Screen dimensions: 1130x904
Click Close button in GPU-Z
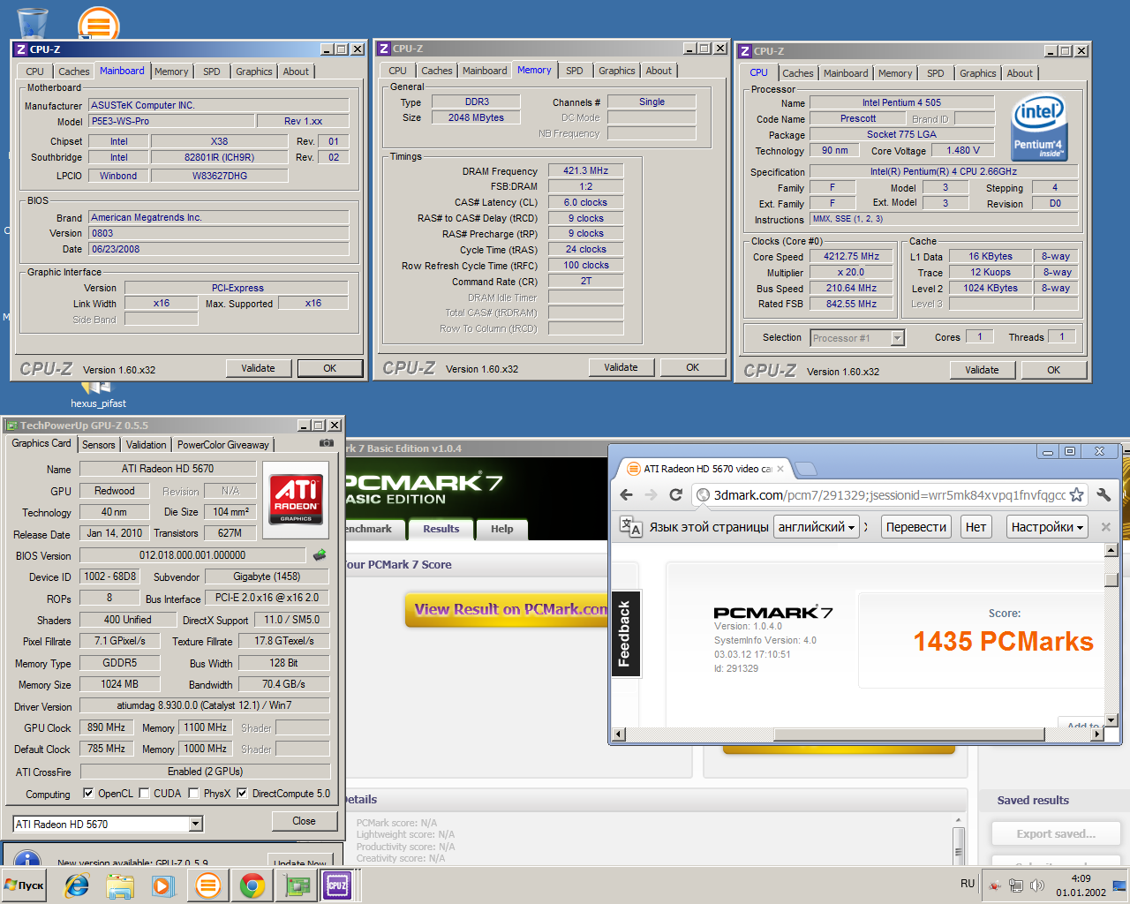[x=304, y=821]
